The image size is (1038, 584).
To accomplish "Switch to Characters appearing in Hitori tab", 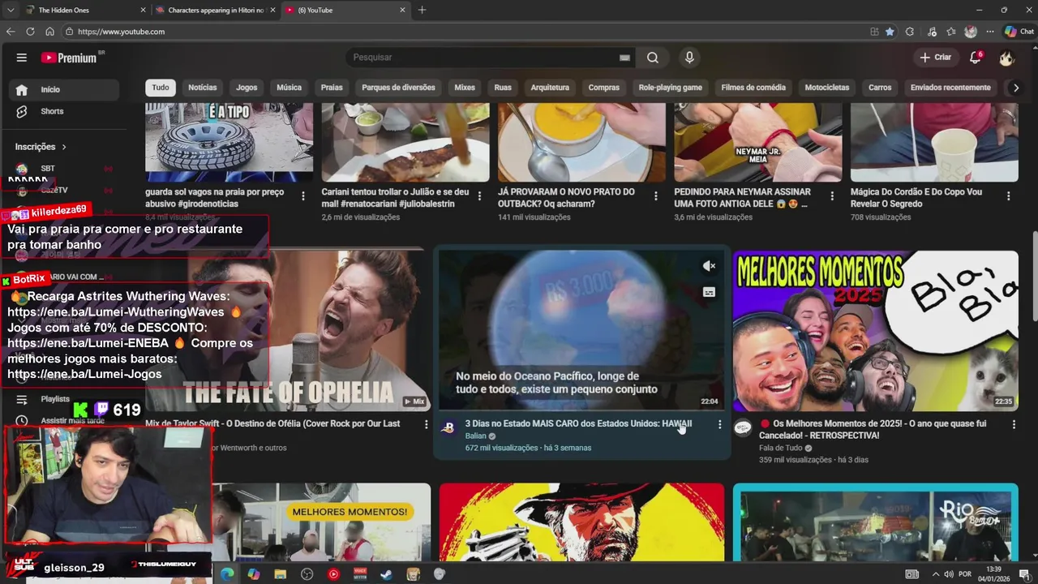I will tap(216, 10).
